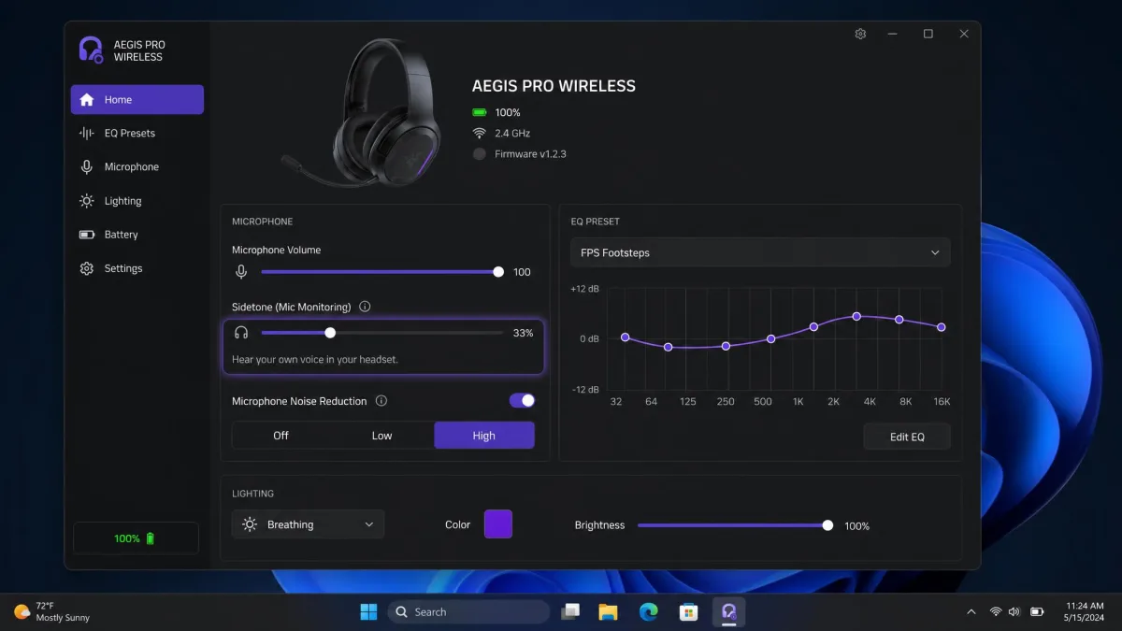The image size is (1122, 631).
Task: Click the firmware status dot icon
Action: coord(480,154)
